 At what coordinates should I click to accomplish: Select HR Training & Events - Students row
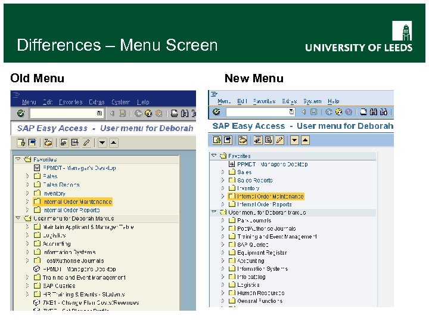[84, 295]
